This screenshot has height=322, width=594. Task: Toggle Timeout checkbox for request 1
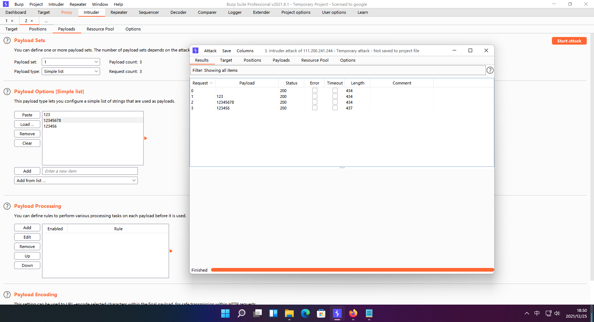point(335,96)
